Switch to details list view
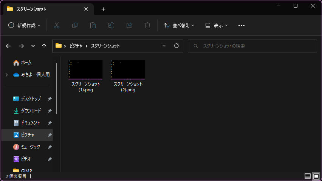 pyautogui.click(x=307, y=176)
